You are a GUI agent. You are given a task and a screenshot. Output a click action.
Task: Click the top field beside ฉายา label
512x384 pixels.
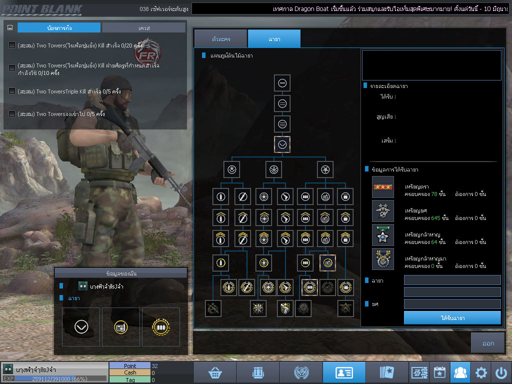pyautogui.click(x=452, y=280)
